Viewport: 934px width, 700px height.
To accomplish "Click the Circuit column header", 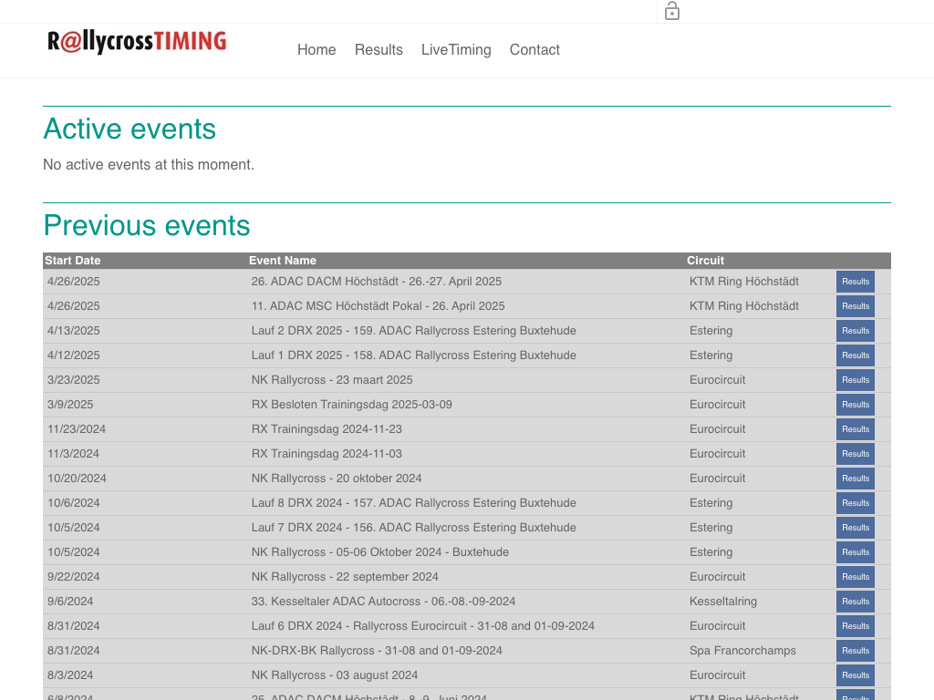I will click(x=705, y=261).
